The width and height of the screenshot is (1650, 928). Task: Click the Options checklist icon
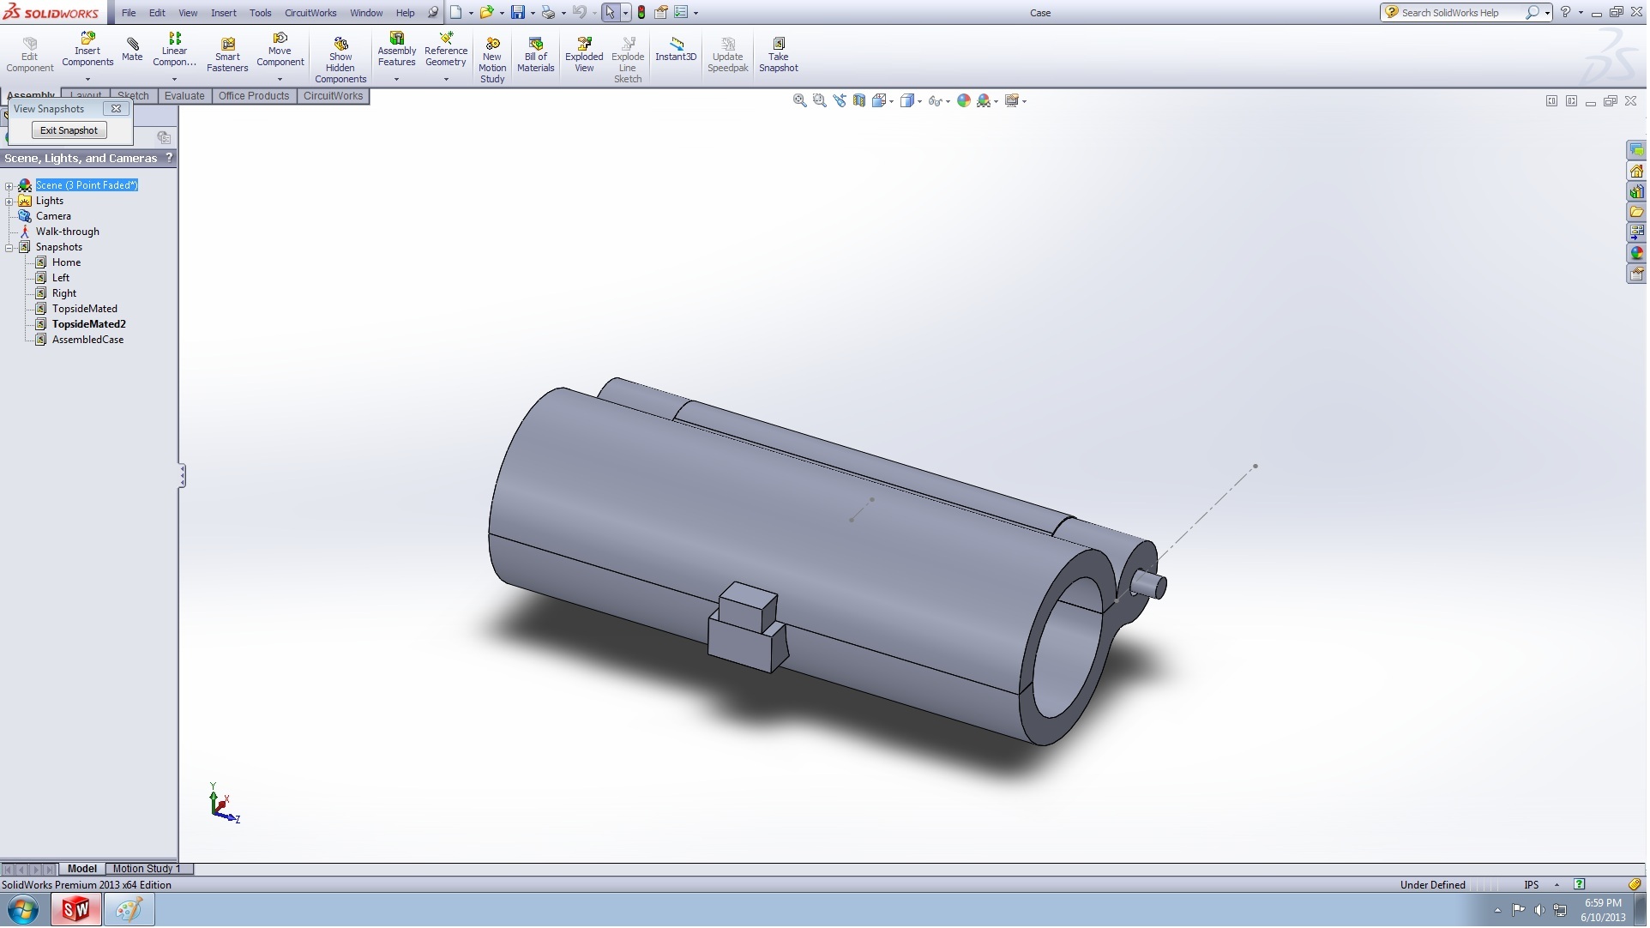[x=681, y=12]
